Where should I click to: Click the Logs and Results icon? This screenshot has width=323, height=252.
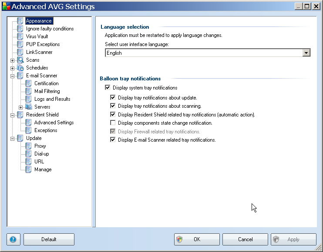tap(28, 99)
